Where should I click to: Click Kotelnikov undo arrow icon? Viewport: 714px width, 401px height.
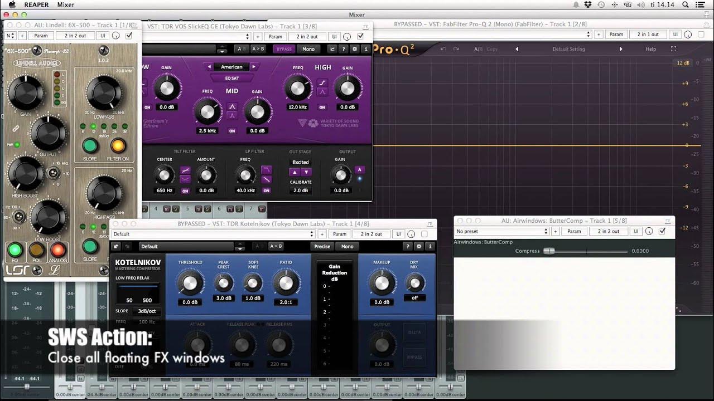117,246
